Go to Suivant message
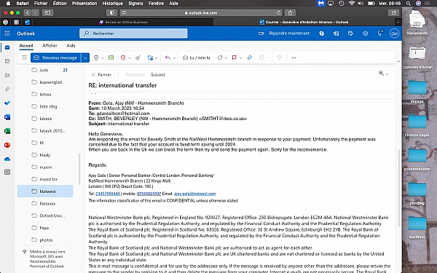Screen dimensions: 437x273 pyautogui.click(x=158, y=75)
